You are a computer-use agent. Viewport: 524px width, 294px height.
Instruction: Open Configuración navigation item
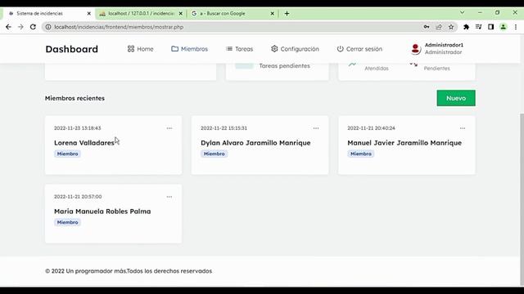tap(295, 49)
